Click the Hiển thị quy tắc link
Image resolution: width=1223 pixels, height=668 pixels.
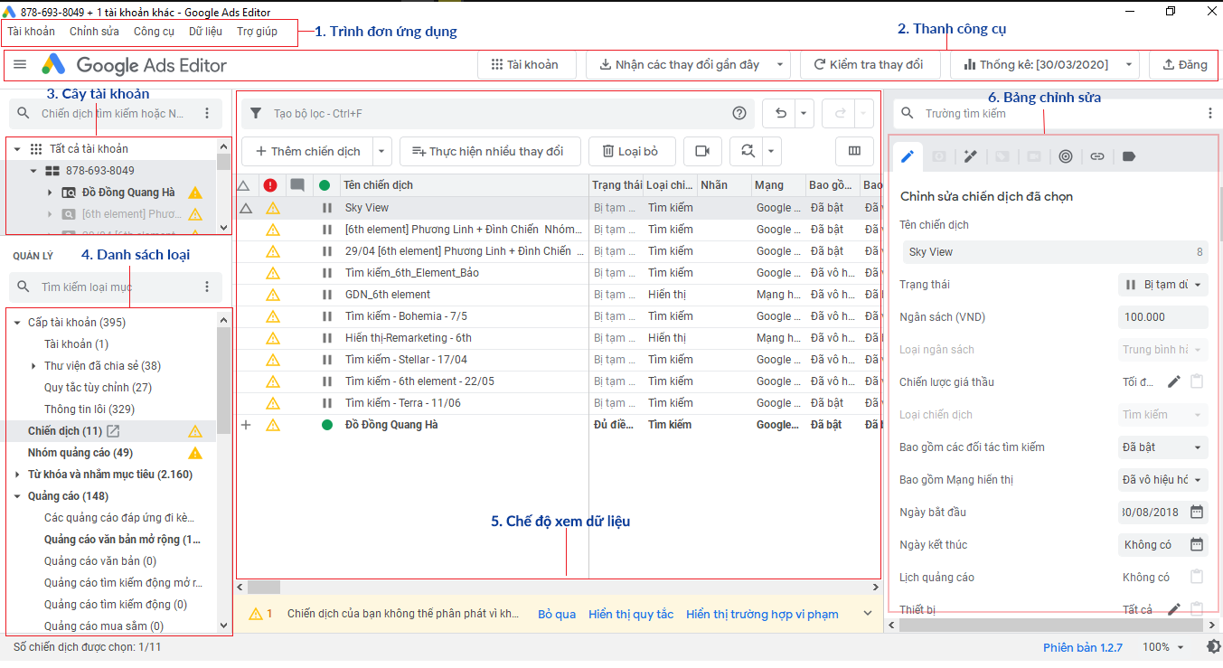[x=631, y=615]
